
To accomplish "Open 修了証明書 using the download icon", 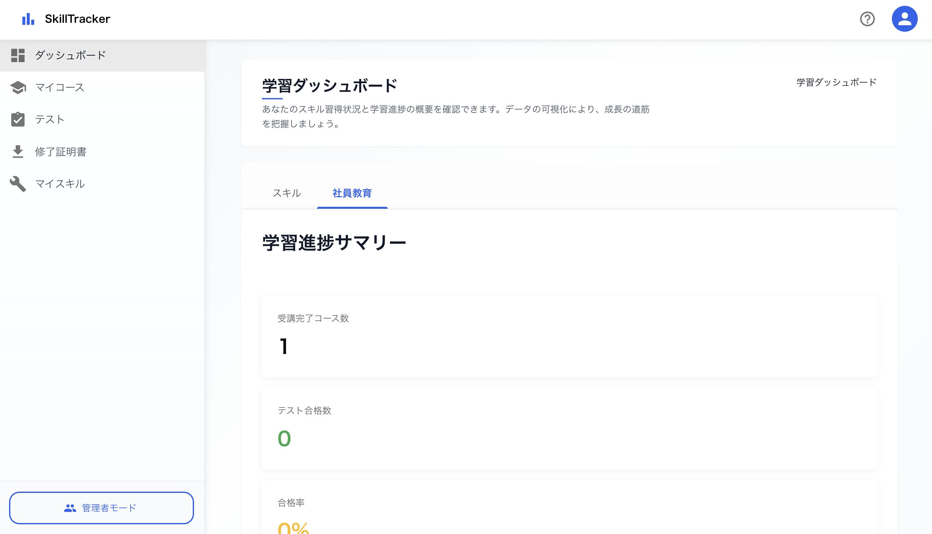I will point(18,151).
